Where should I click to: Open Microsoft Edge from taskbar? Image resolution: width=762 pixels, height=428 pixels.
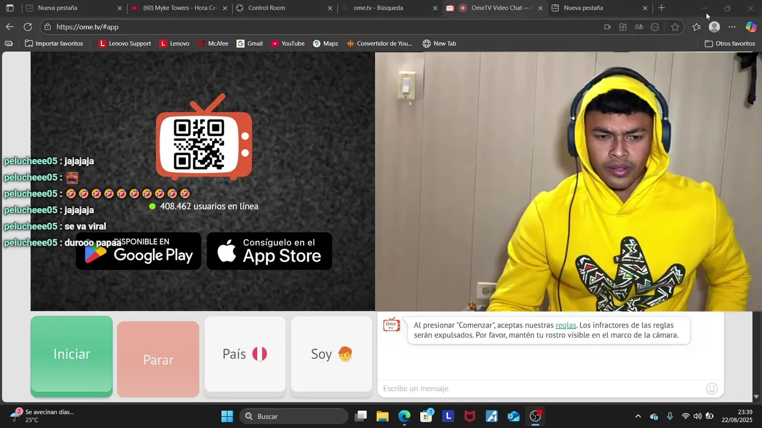coord(404,416)
